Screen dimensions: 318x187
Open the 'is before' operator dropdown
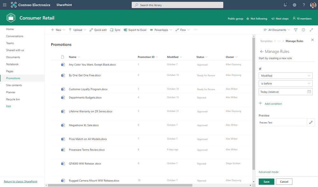tap(285, 83)
